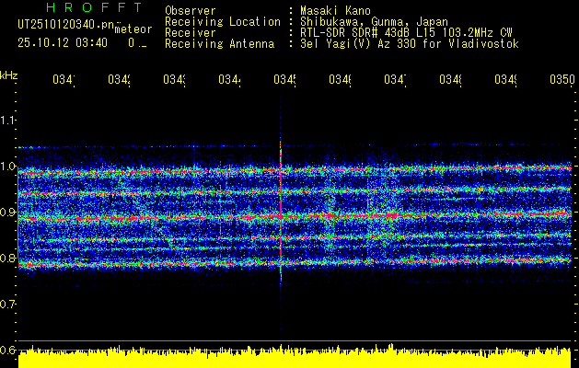Viewport: 579px width, 368px height.
Task: Click the 0349 time marker
Action: (x=505, y=80)
